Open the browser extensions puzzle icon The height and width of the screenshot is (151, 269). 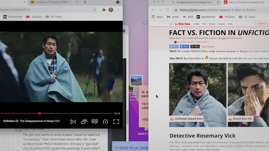click(x=104, y=10)
